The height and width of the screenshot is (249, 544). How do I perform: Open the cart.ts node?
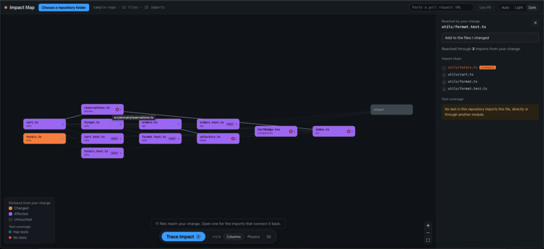[45, 123]
